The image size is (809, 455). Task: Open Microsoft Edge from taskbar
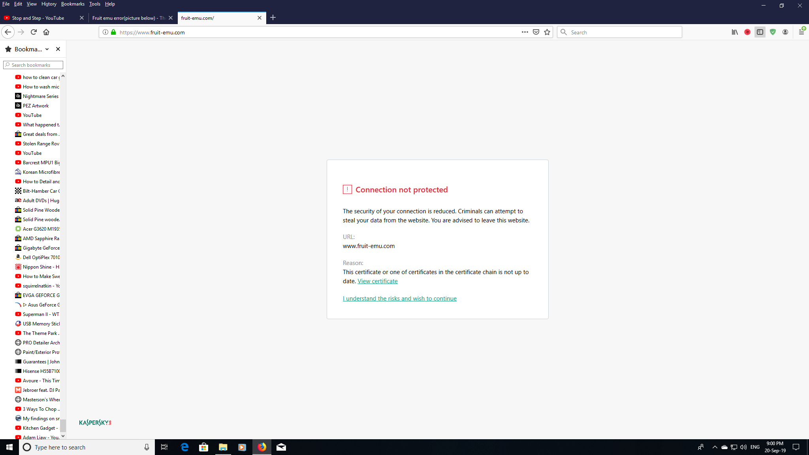[184, 447]
